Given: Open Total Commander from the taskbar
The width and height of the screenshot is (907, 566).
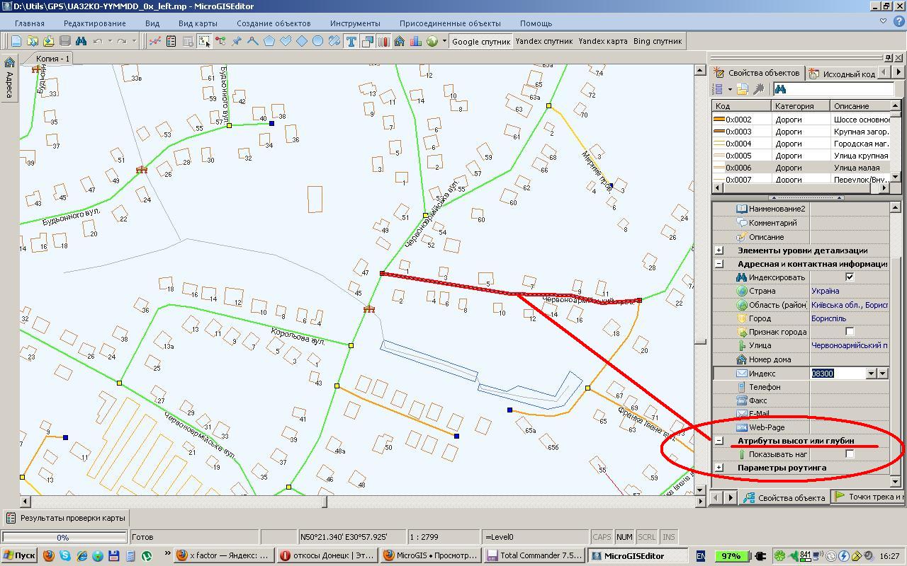Looking at the screenshot, I should pos(534,555).
